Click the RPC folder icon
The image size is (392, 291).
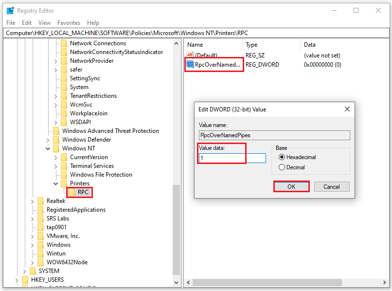tap(71, 192)
